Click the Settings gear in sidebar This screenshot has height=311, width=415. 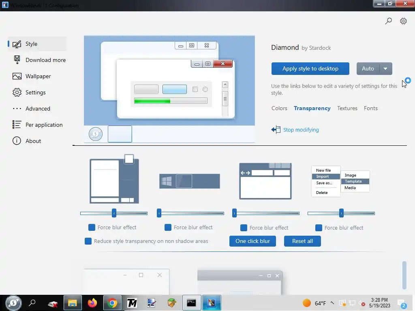click(17, 92)
